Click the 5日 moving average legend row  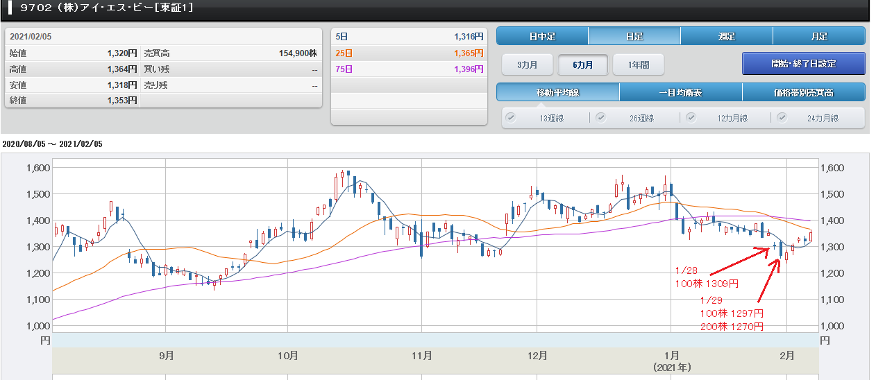(x=409, y=36)
